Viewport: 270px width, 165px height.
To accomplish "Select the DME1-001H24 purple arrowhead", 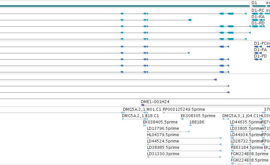I will (142, 105).
